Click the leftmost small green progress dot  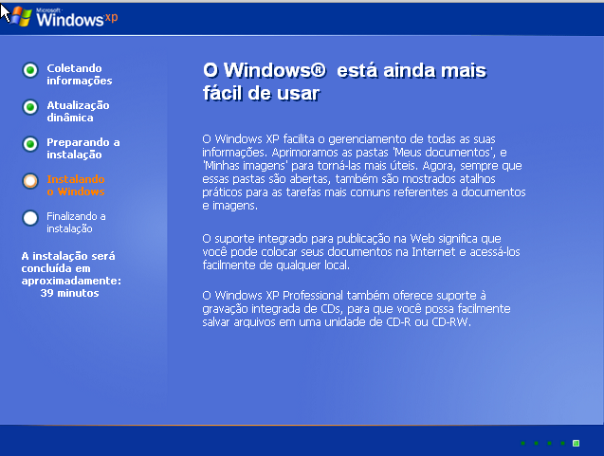pos(522,443)
